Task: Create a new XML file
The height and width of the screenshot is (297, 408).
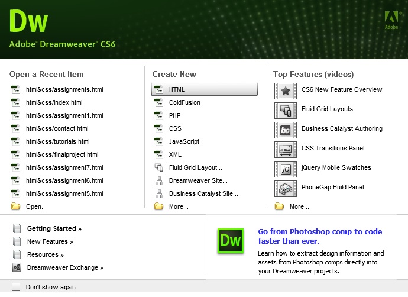Action: coord(175,154)
